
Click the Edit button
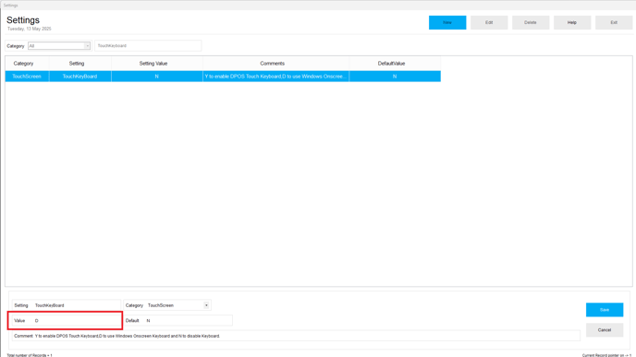click(489, 23)
